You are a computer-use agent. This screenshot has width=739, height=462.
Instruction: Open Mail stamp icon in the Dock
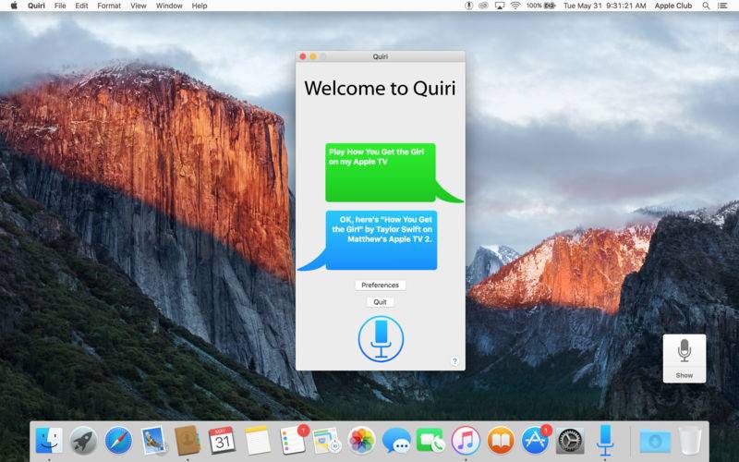[153, 441]
